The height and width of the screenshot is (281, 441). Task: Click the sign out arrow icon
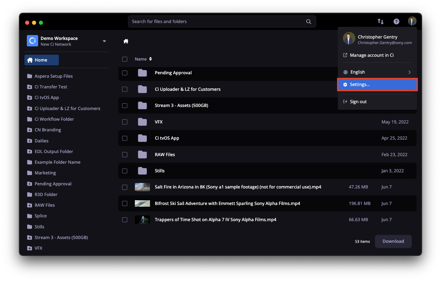click(x=345, y=101)
